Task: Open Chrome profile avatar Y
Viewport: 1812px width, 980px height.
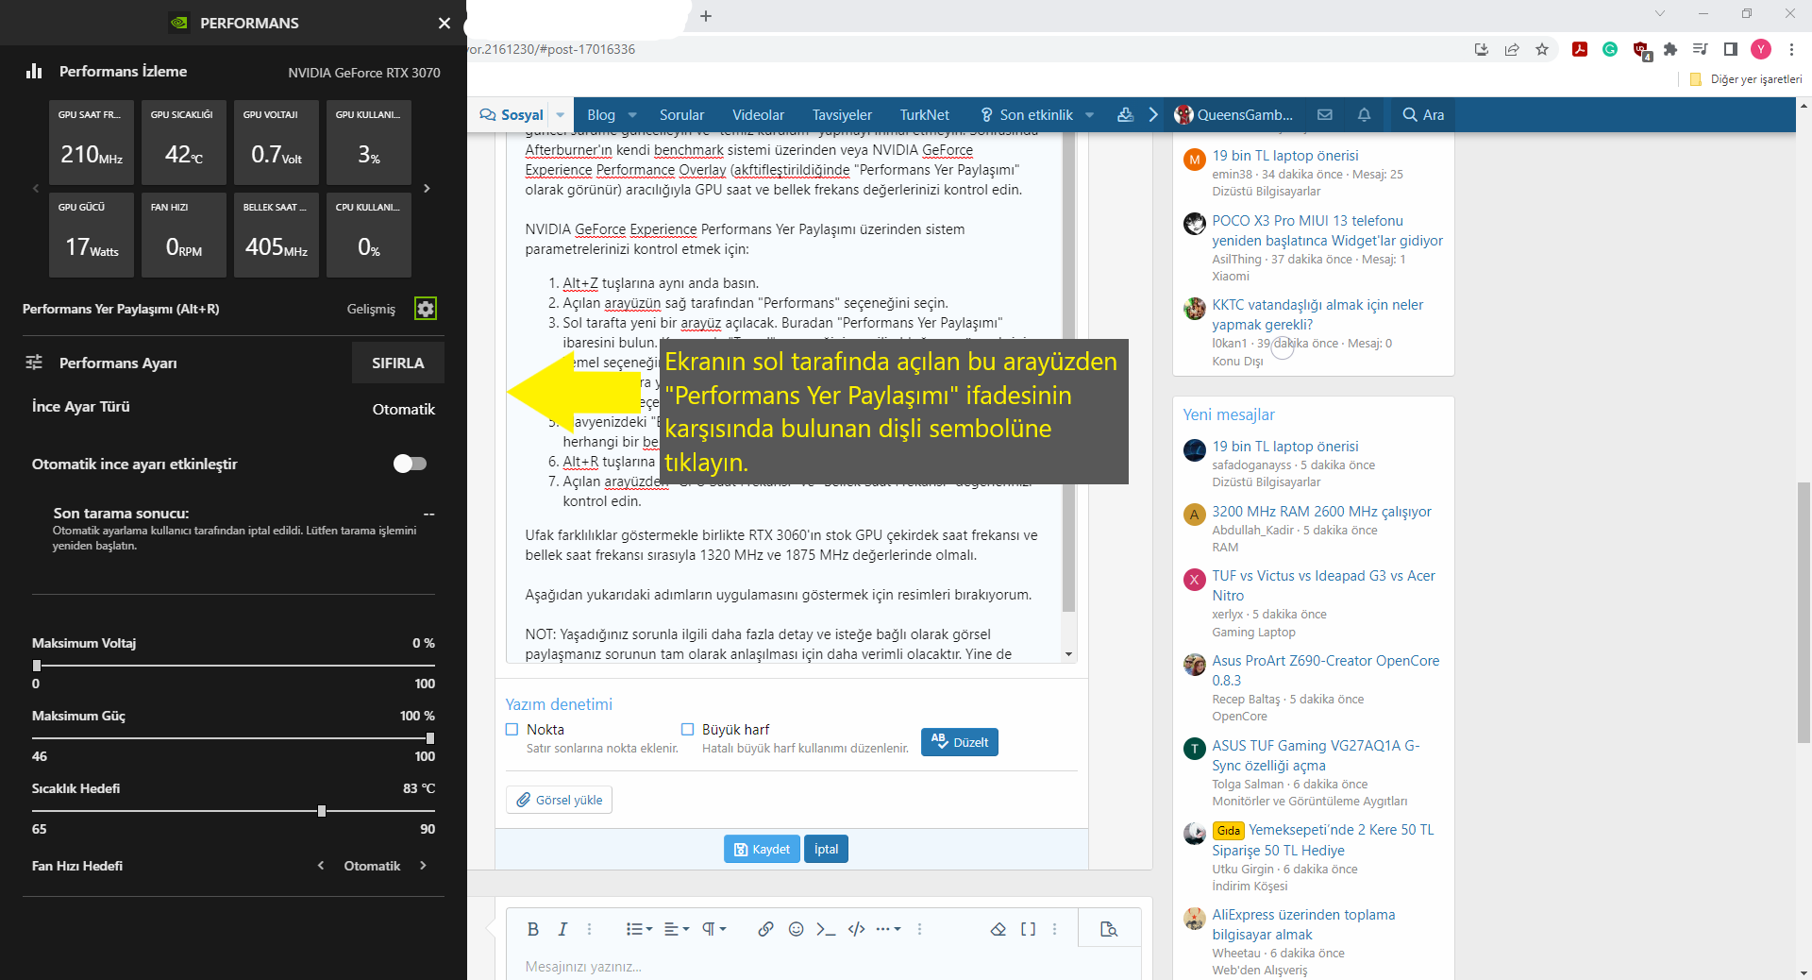Action: tap(1761, 49)
